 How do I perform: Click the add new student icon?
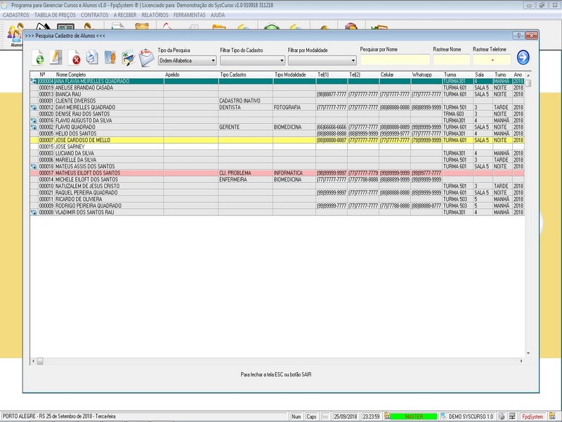pyautogui.click(x=38, y=58)
